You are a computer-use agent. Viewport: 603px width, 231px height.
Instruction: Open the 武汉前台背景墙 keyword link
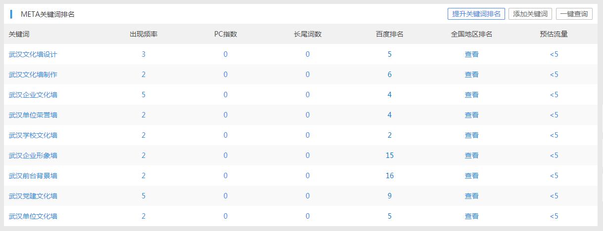33,176
